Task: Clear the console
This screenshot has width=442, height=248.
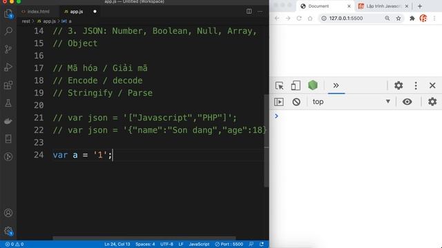Action: [x=296, y=102]
